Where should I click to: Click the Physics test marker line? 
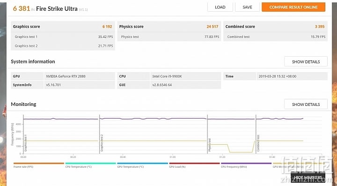tap(207, 134)
